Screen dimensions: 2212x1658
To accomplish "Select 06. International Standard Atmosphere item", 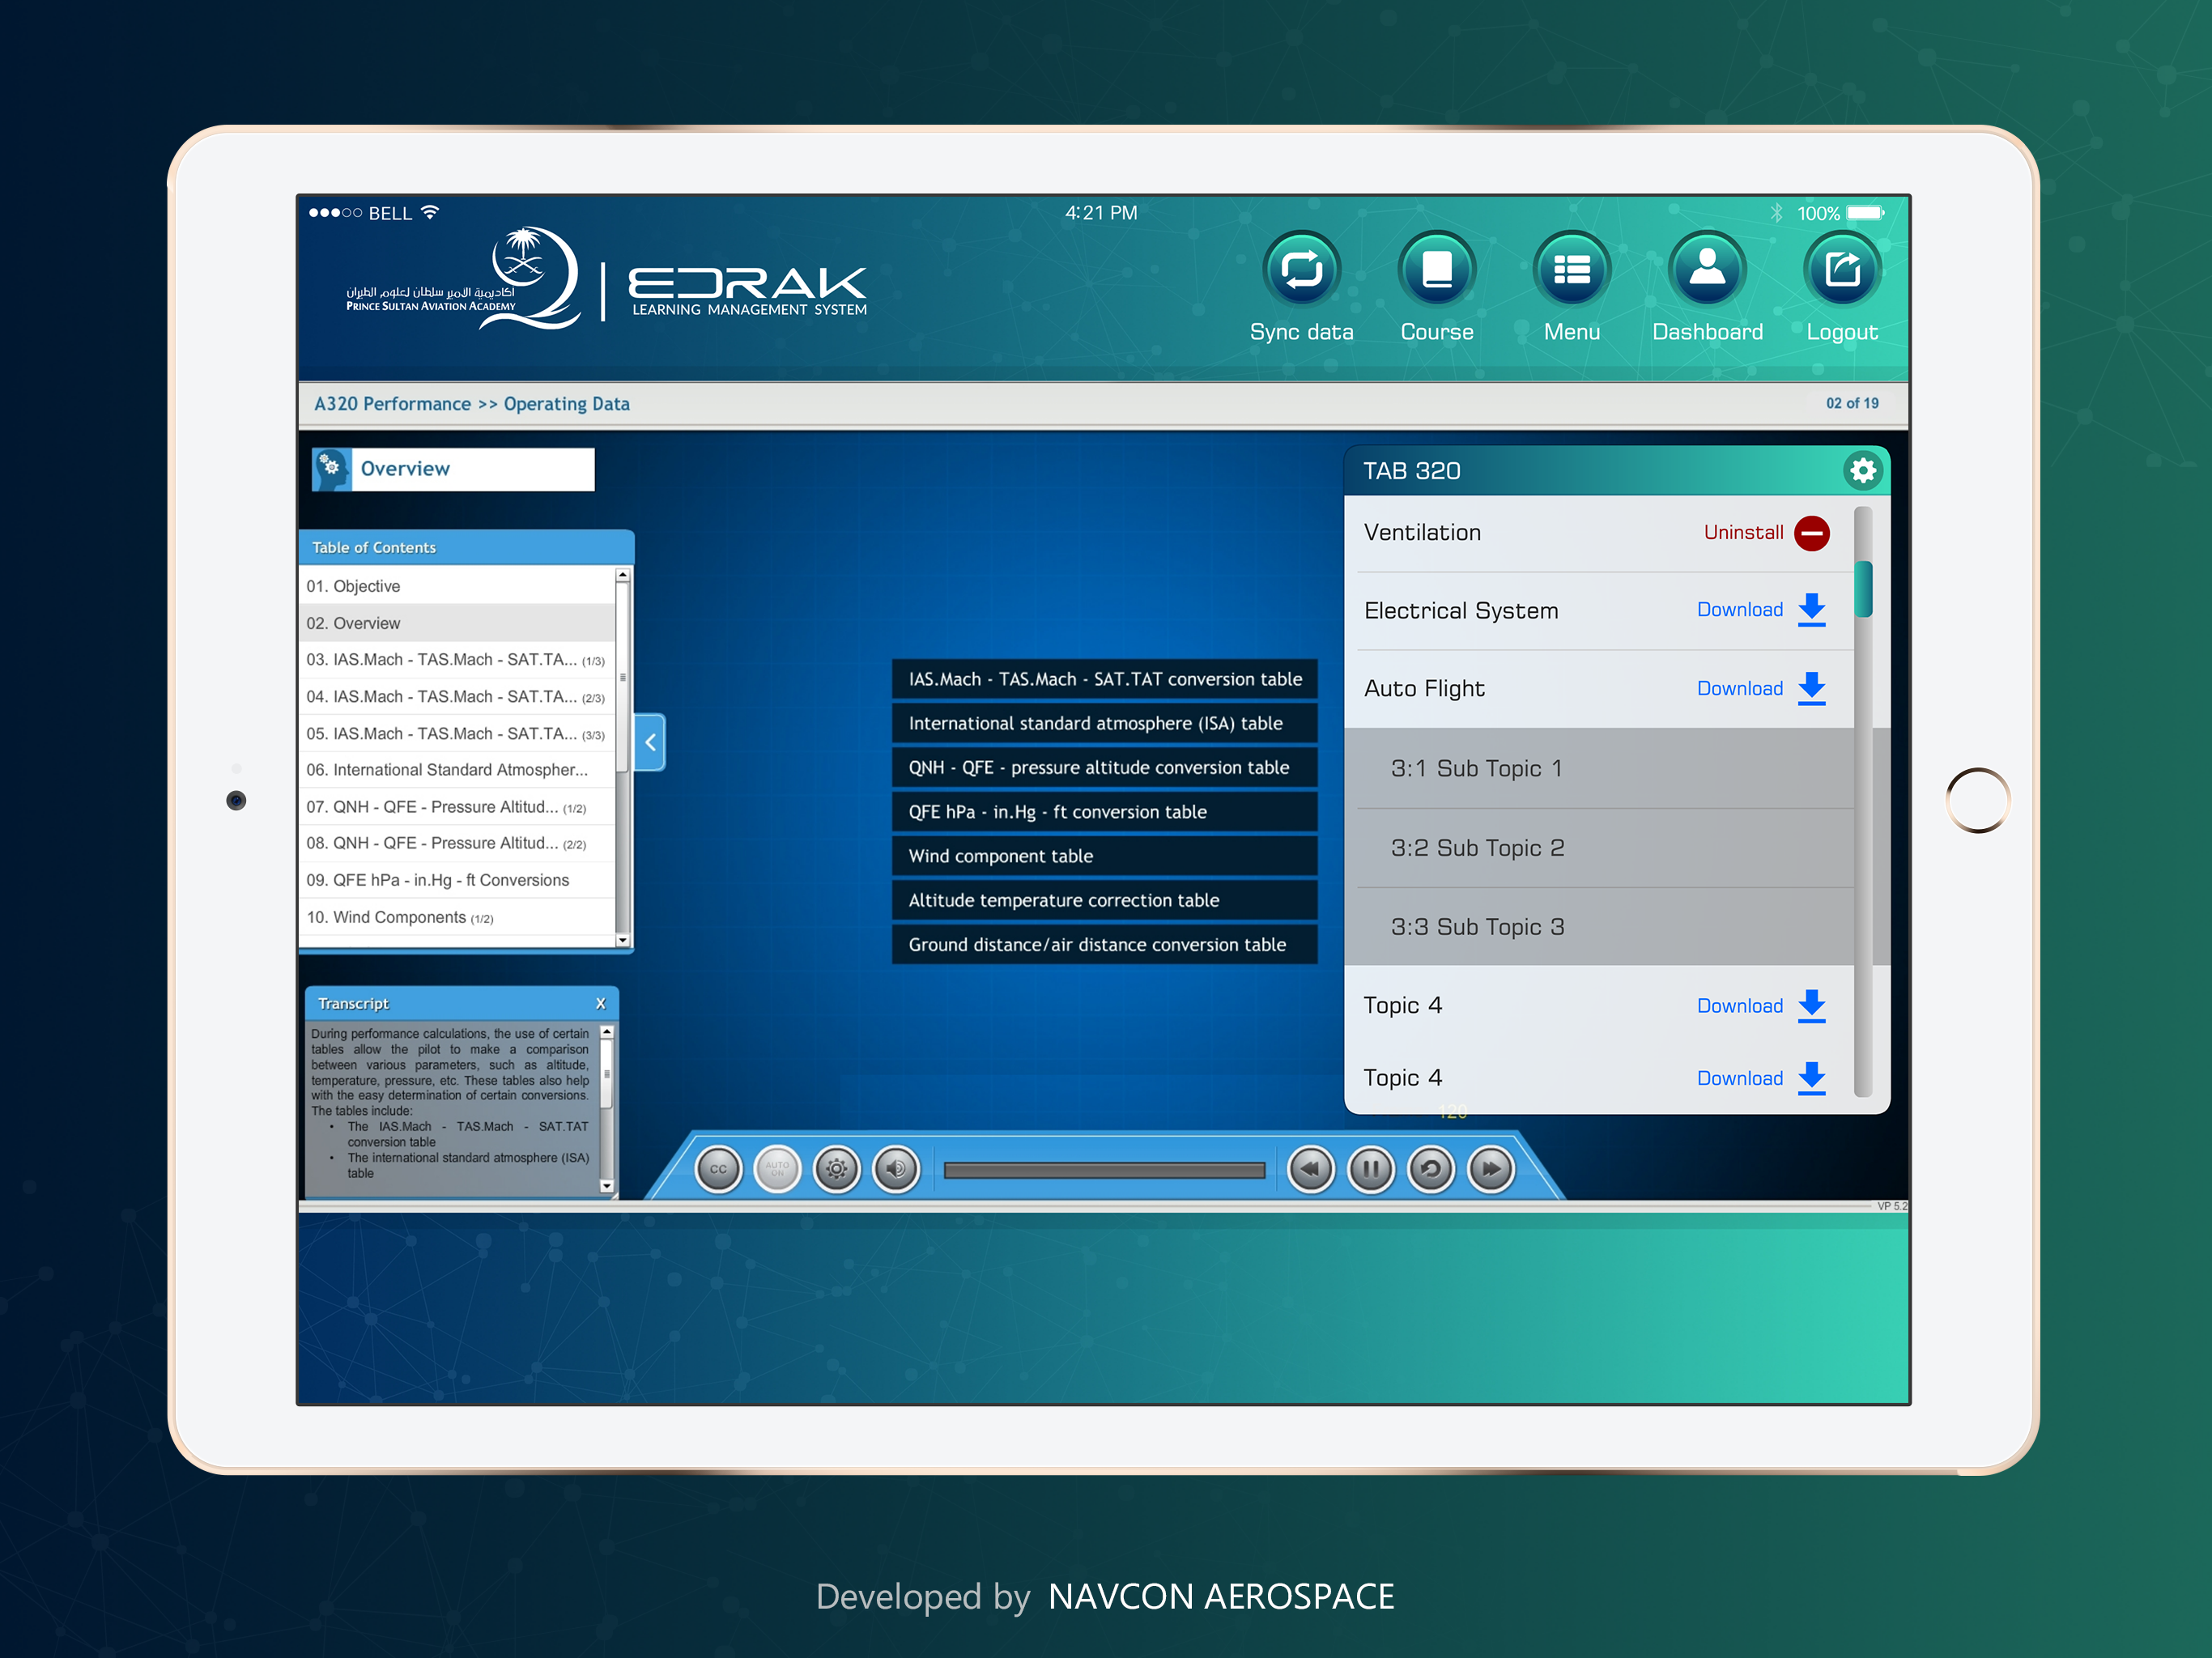I will pyautogui.click(x=447, y=770).
